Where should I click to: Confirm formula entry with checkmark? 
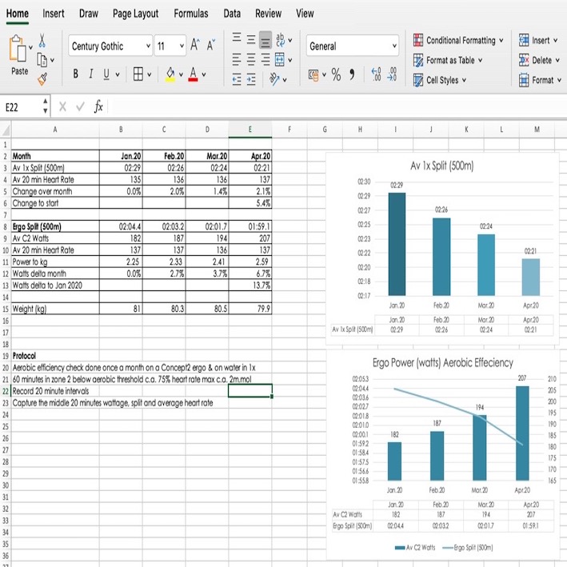[80, 106]
